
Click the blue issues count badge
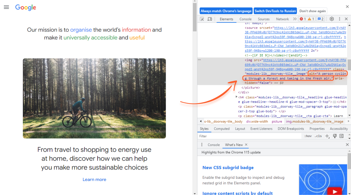(x=320, y=19)
